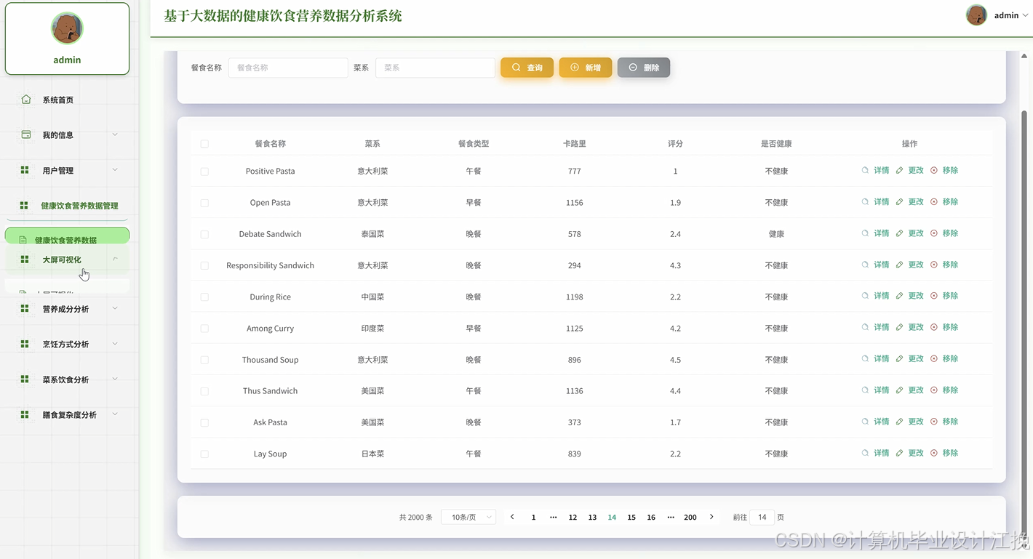Check the Positive Pasta row checkbox
This screenshot has height=559, width=1033.
tap(204, 172)
